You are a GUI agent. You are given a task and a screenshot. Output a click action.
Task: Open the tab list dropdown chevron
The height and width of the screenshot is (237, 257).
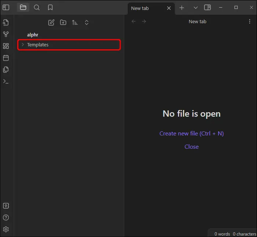(x=196, y=8)
